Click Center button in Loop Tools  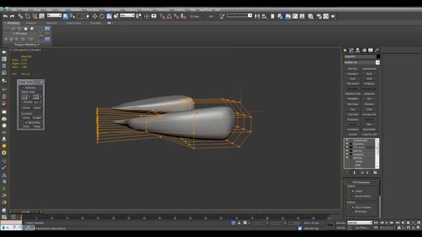(26, 108)
